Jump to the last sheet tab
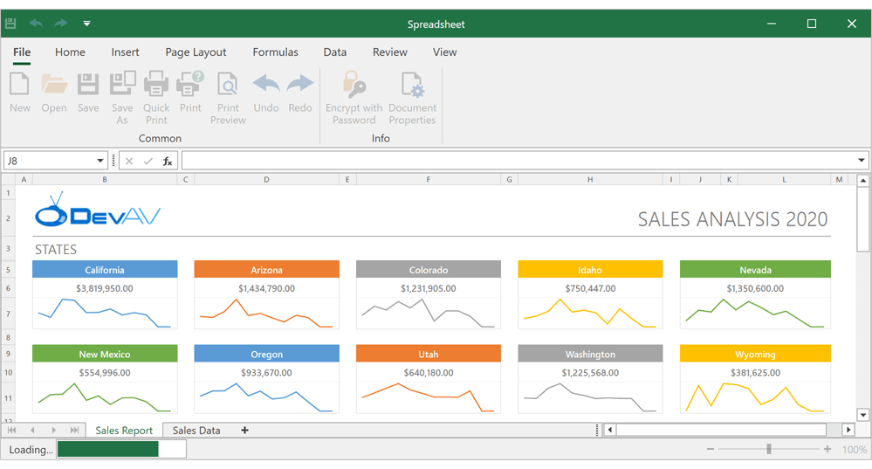The width and height of the screenshot is (872, 469). [75, 431]
